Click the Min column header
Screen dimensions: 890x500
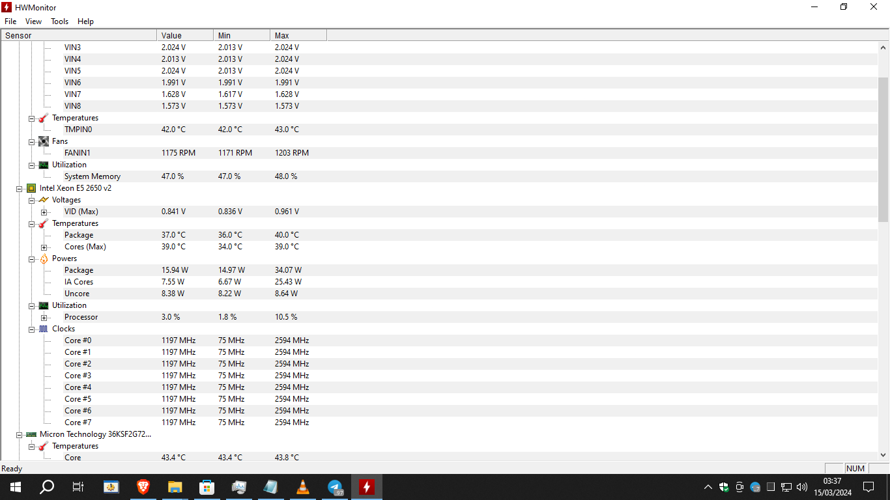[242, 36]
